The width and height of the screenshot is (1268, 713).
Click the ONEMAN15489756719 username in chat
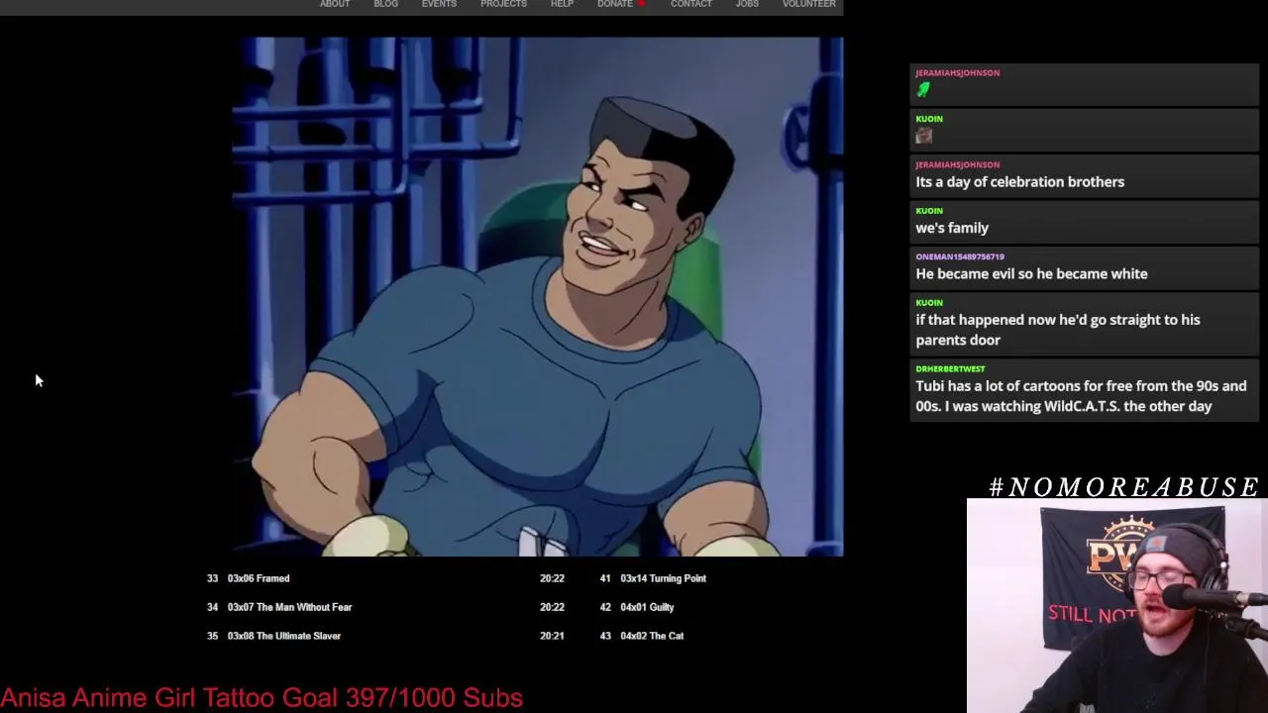pos(959,256)
